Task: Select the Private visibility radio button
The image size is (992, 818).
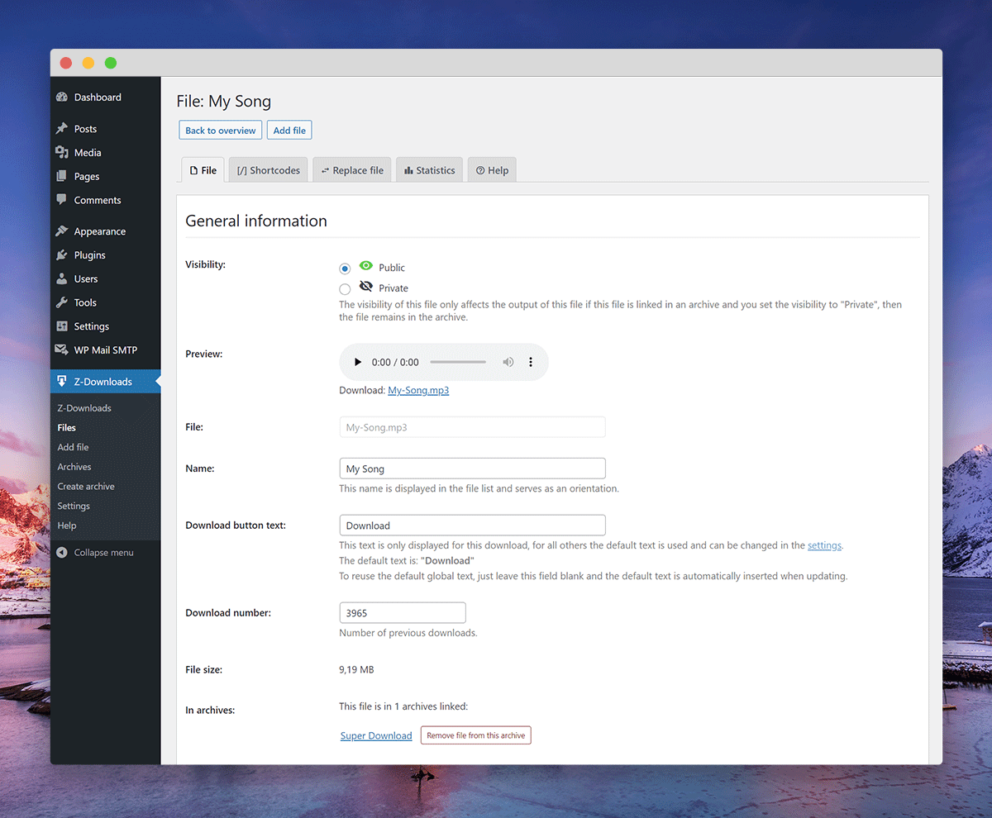Action: pos(345,289)
